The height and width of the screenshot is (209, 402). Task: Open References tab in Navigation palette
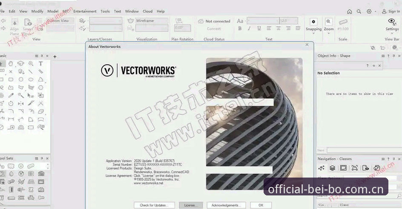tap(376, 168)
